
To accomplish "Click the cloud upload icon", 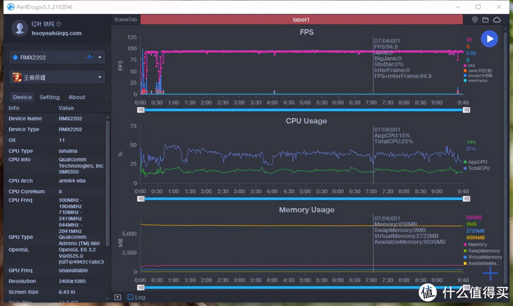I will coord(497,20).
